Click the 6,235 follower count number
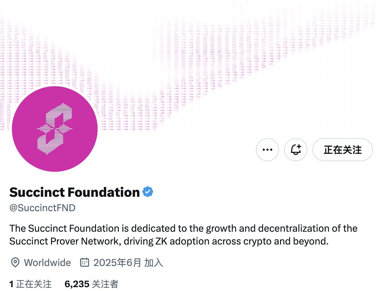 pyautogui.click(x=77, y=284)
